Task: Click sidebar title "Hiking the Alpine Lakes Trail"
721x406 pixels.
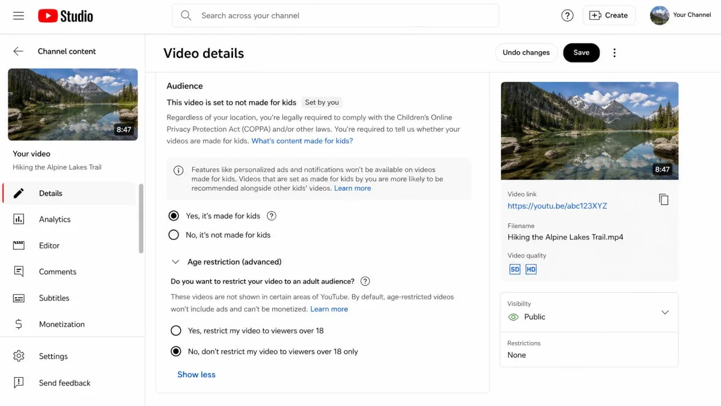Action: point(57,167)
